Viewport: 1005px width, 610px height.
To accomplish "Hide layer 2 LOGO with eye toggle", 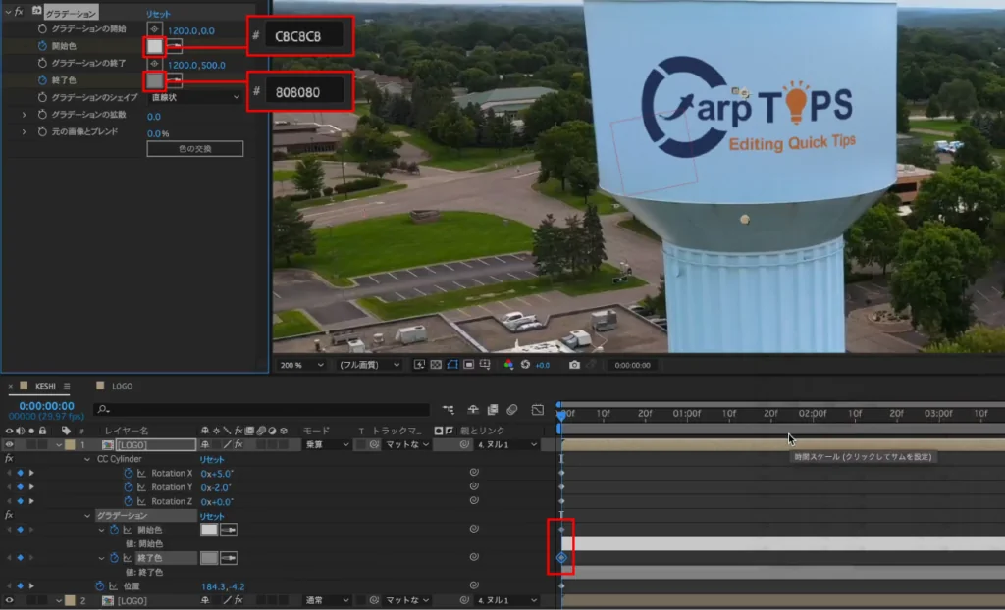I will [x=9, y=600].
